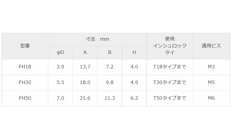This screenshot has width=232, height=139.
Task: Click the T50タイプまで cell
Action: pyautogui.click(x=170, y=98)
